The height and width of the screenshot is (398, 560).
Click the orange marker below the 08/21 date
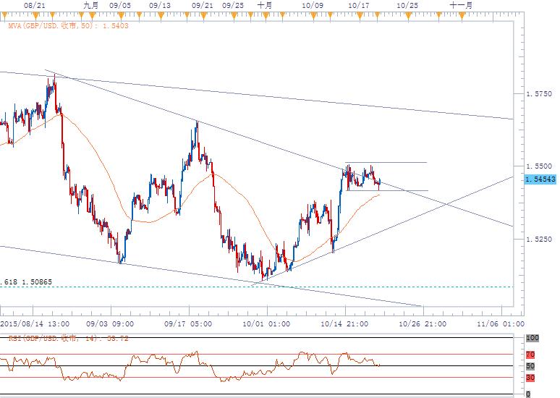tap(35, 16)
